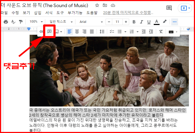Increase the indent

(x=151, y=32)
